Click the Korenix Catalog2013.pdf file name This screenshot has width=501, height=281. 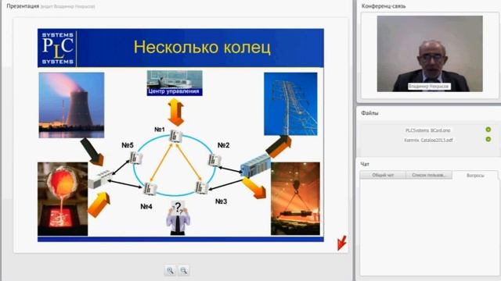click(428, 140)
